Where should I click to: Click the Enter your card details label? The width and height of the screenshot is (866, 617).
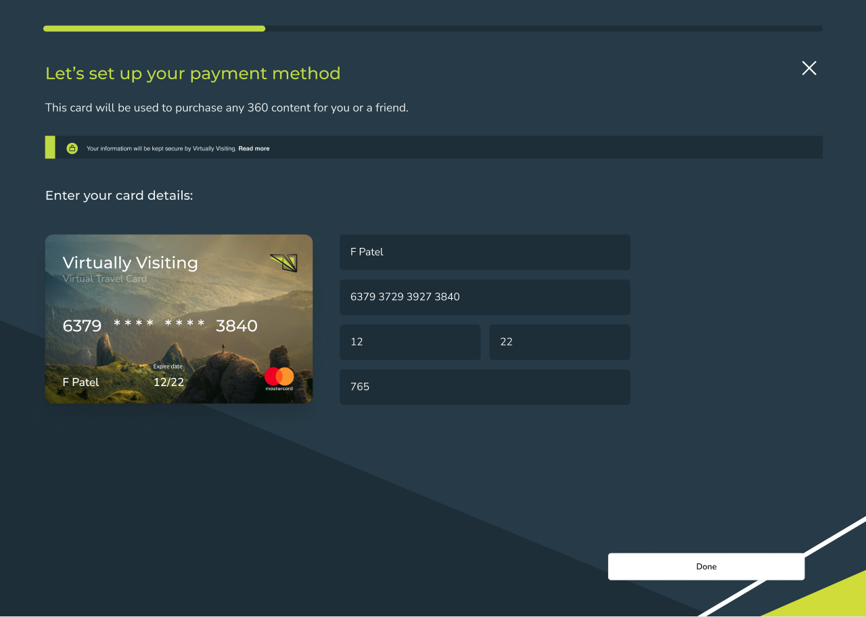click(x=119, y=195)
